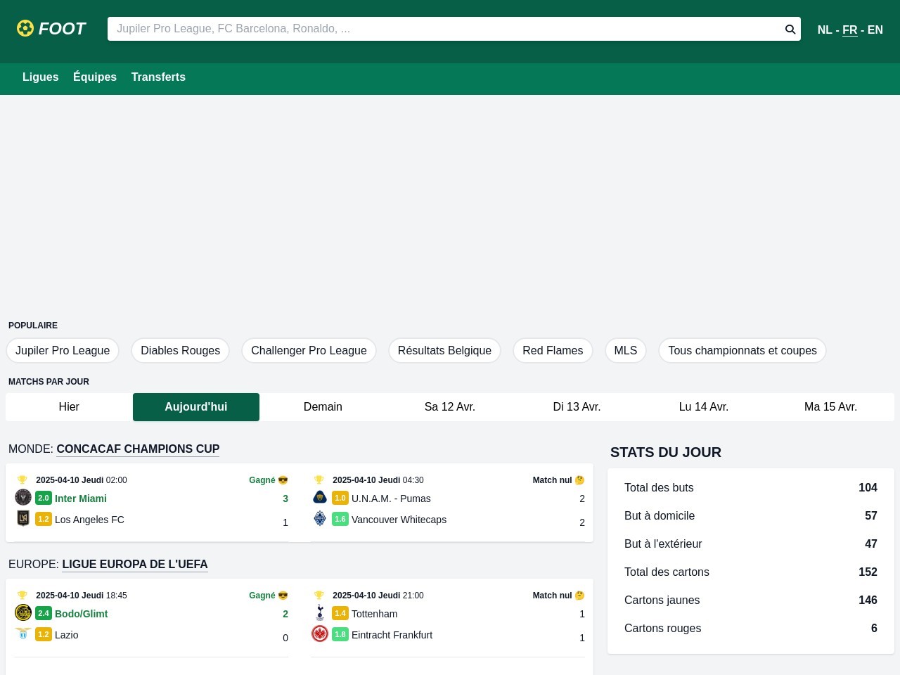This screenshot has width=900, height=675.
Task: Click the Lazio team name
Action: (x=67, y=635)
